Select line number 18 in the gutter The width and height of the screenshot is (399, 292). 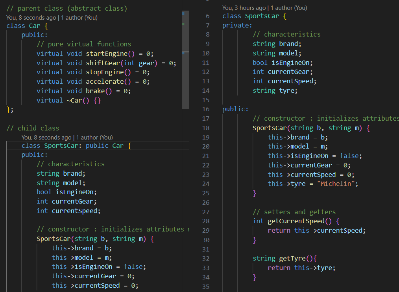click(x=206, y=128)
